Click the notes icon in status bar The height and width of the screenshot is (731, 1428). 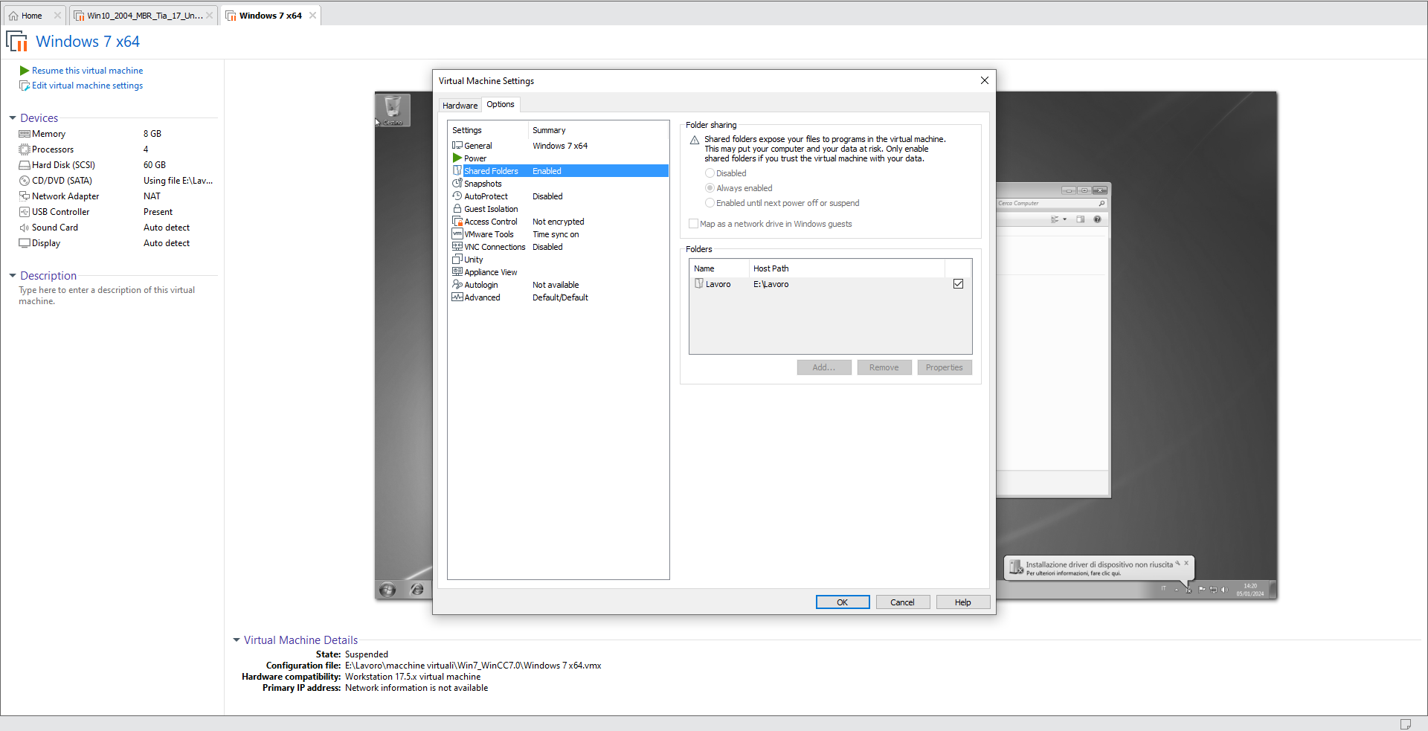pos(1406,724)
